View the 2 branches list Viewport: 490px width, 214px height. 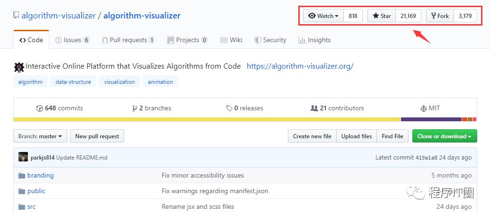point(152,108)
